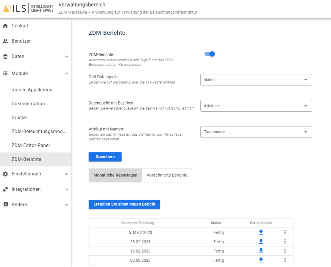Expand the Daten sidebar section
This screenshot has height=267, width=331.
(67, 57)
